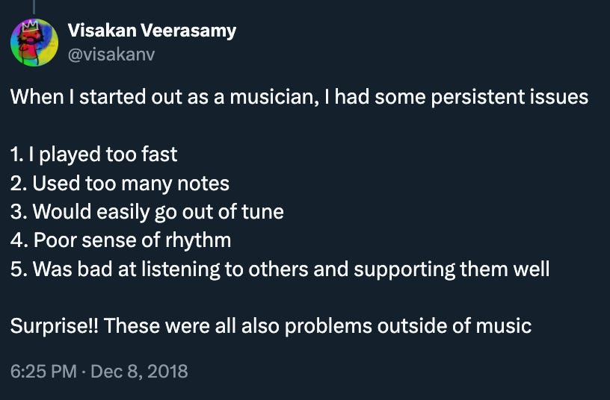Click the phrase 'These were all also'
This screenshot has width=610, height=400.
192,325
